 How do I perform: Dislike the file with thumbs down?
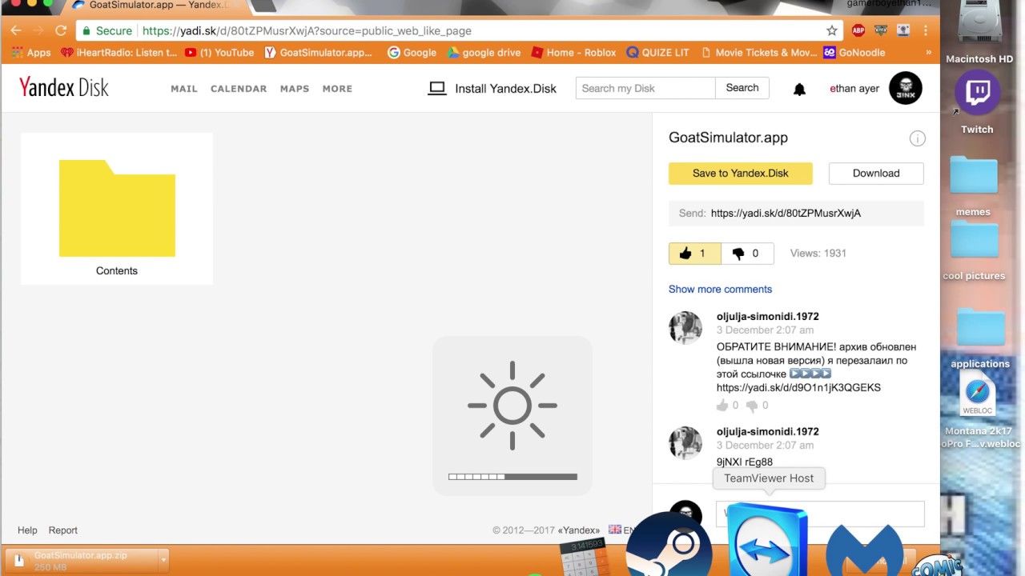[x=747, y=253]
